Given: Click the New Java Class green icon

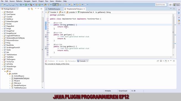Looking at the screenshot, I should pyautogui.click(x=40, y=5).
